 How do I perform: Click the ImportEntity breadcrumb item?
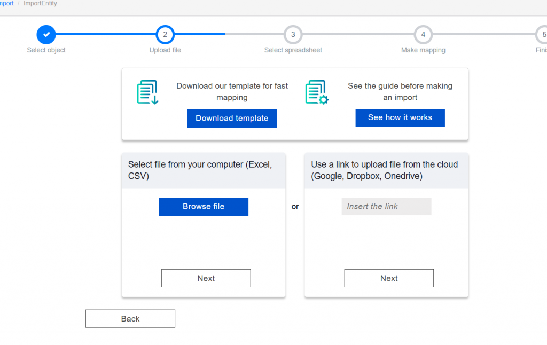40,4
